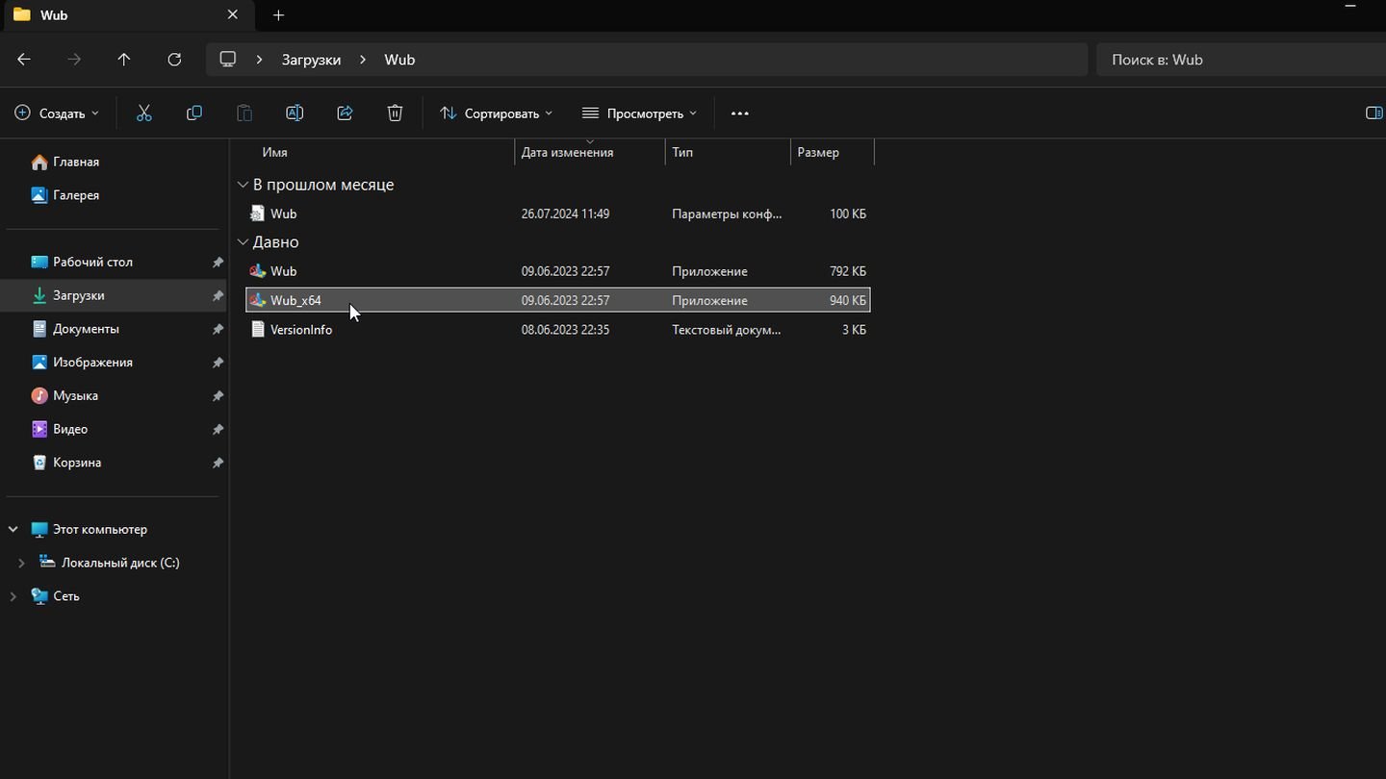
Task: Open the Сортировать dropdown
Action: point(497,113)
